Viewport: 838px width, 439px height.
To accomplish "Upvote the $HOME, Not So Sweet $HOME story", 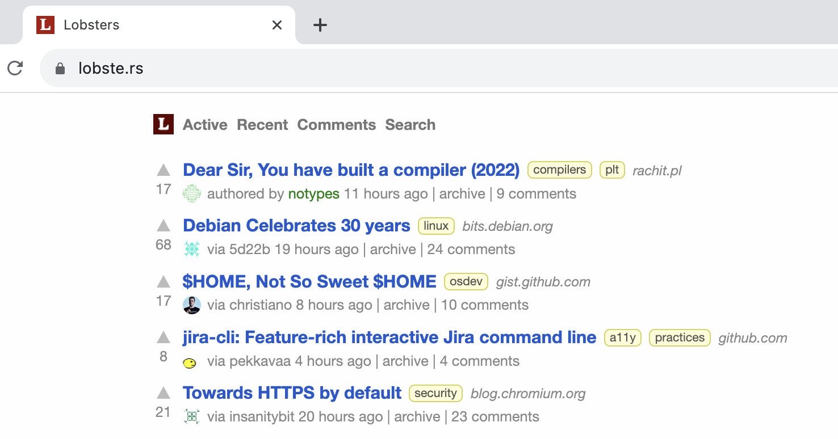I will coord(164,281).
